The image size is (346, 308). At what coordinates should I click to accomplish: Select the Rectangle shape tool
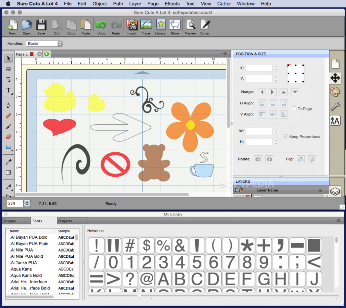click(x=8, y=147)
